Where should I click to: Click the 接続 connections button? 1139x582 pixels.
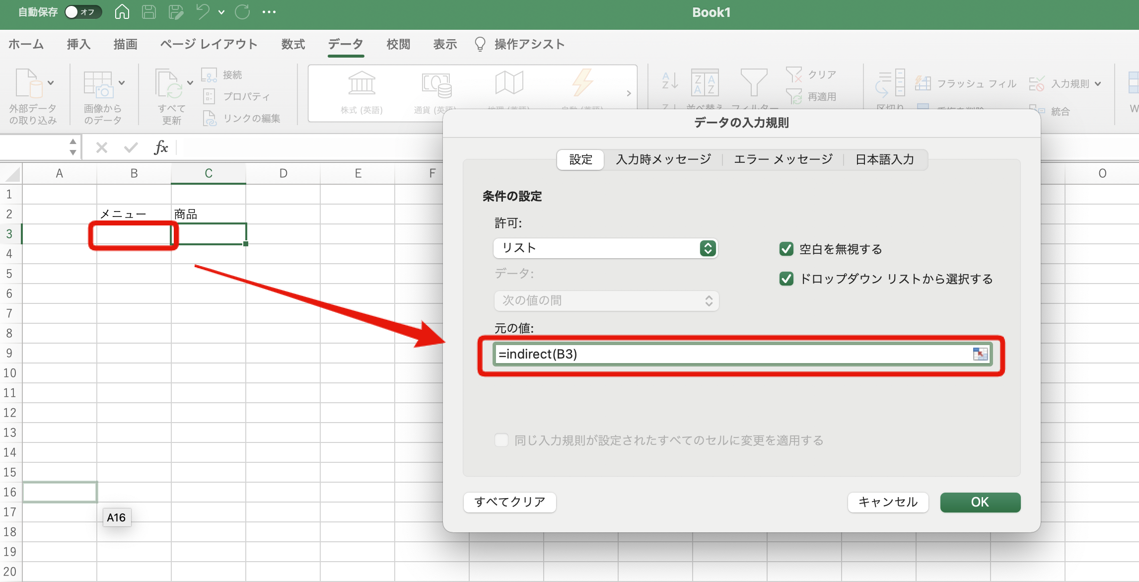222,74
